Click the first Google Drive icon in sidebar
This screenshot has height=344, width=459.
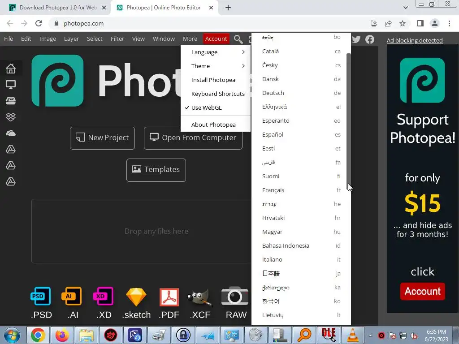(x=11, y=150)
